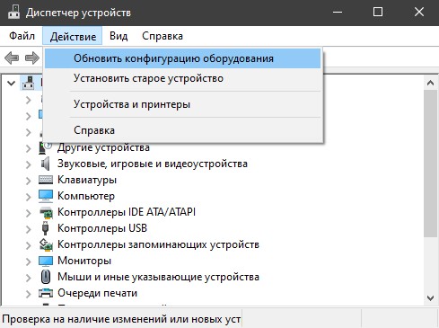
Task: Click the display icon beside Мониторы
Action: 46,261
